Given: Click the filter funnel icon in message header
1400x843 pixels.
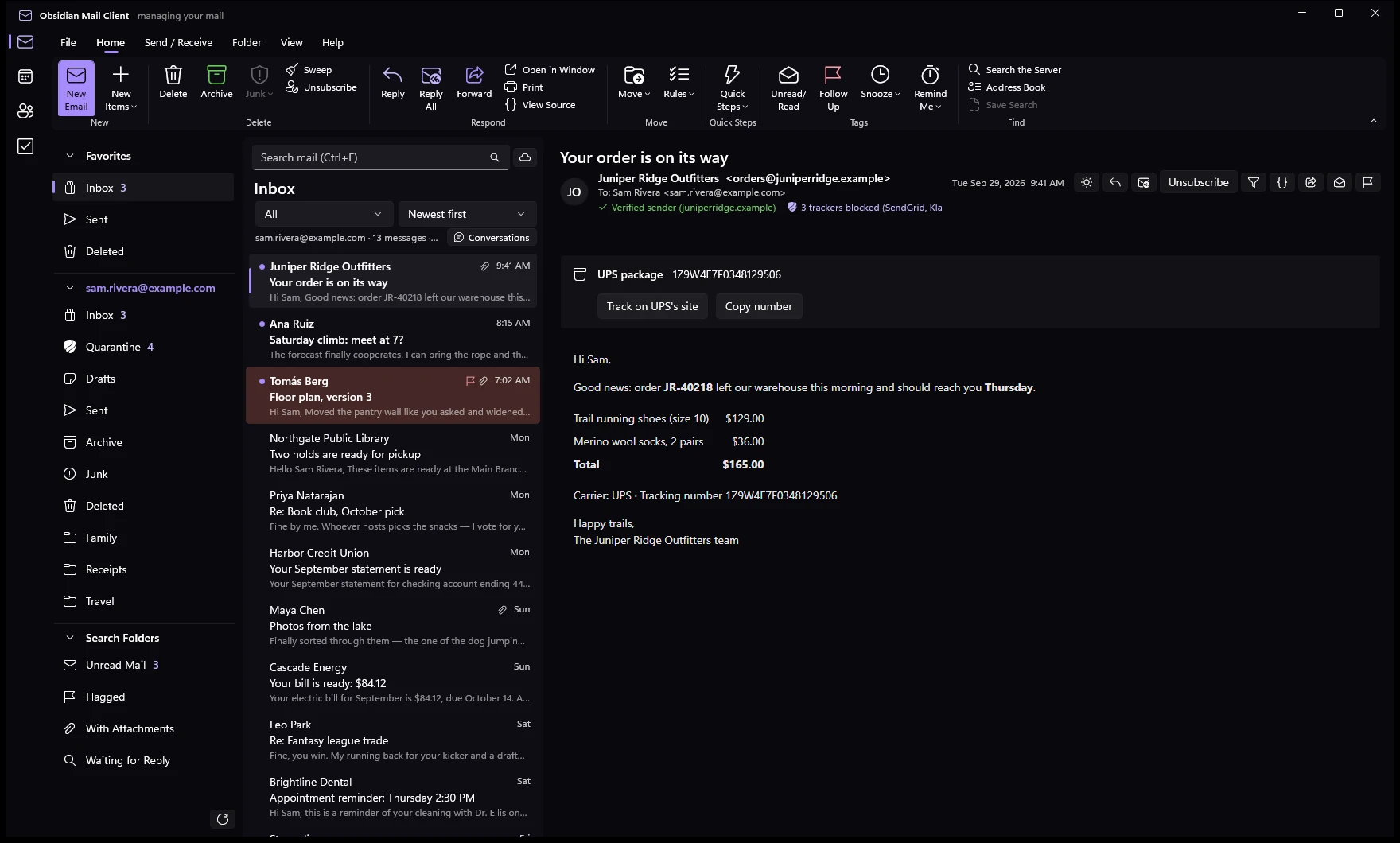Looking at the screenshot, I should (x=1254, y=182).
